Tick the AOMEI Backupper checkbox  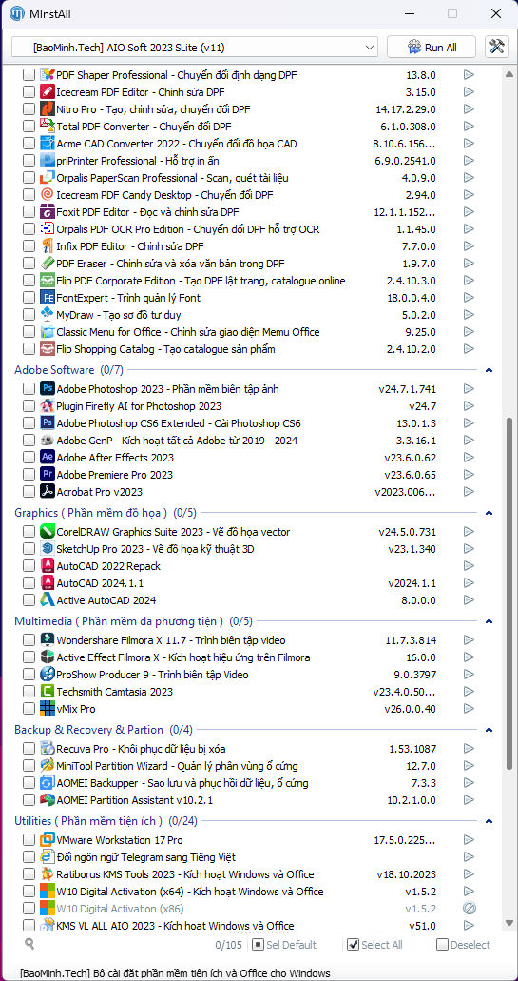tap(29, 783)
